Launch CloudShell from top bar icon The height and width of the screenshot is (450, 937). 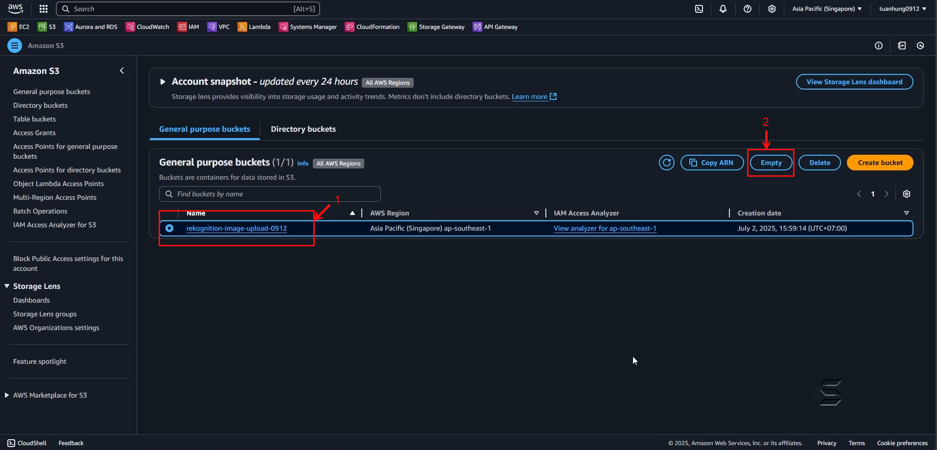tap(699, 9)
